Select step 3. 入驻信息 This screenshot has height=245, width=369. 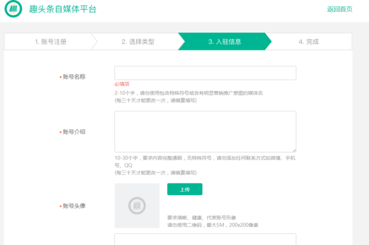(x=224, y=41)
